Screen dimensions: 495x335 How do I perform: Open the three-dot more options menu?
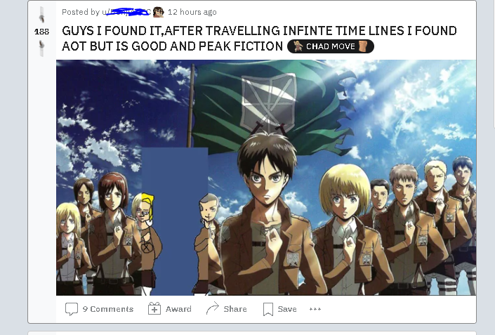(315, 309)
